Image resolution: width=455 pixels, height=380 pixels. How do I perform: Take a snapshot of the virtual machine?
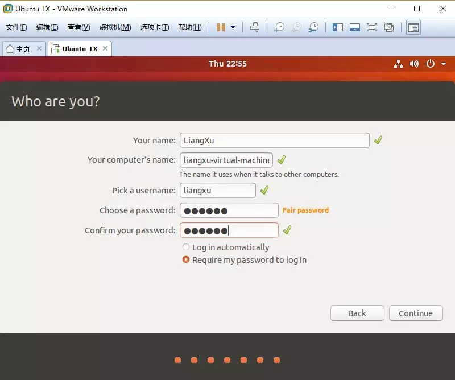pyautogui.click(x=279, y=27)
